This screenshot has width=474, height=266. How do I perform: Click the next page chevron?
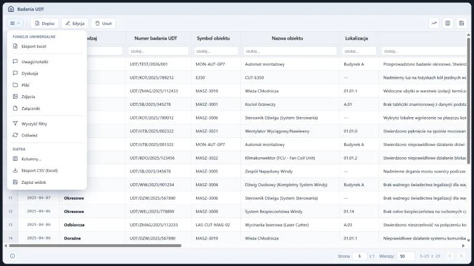(462, 256)
